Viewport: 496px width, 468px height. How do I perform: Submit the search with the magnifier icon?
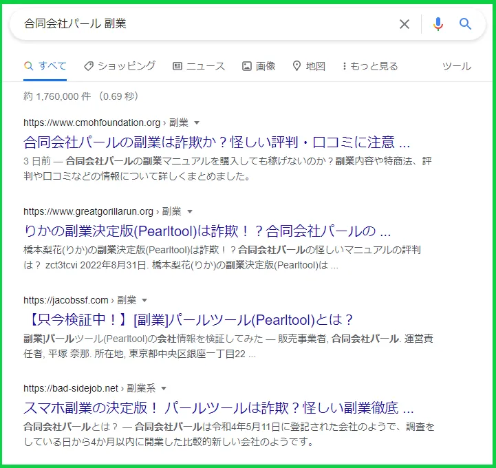click(465, 23)
